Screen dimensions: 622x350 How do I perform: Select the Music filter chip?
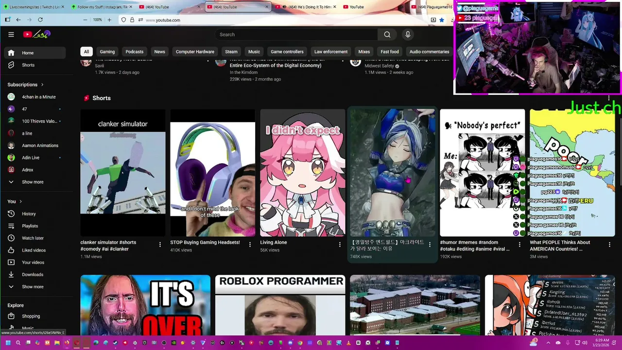(x=254, y=52)
